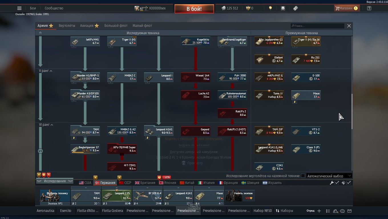Screen dimensions: 388x219
Task: Collapse the V rank section
Action: [51, 71]
